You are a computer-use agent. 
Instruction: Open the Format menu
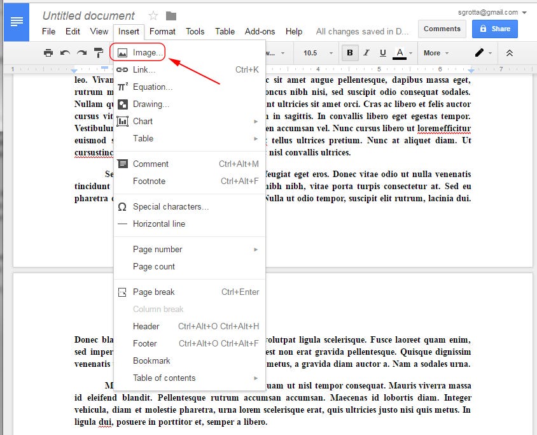(162, 32)
